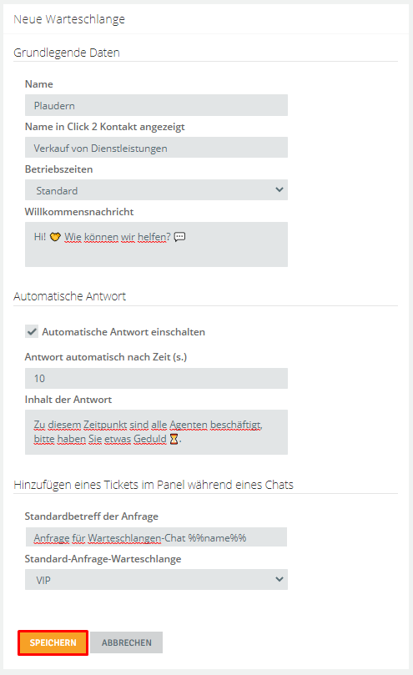
Task: Click the hourglass emoji after 'Geduld'
Action: pos(174,439)
